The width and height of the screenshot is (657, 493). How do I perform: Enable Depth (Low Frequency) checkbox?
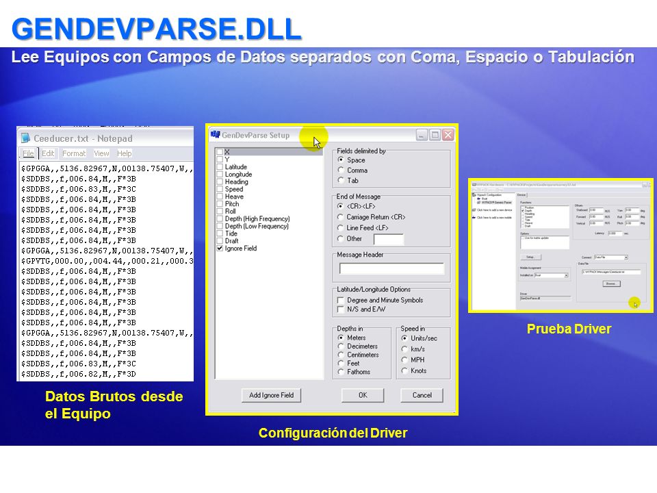[220, 226]
